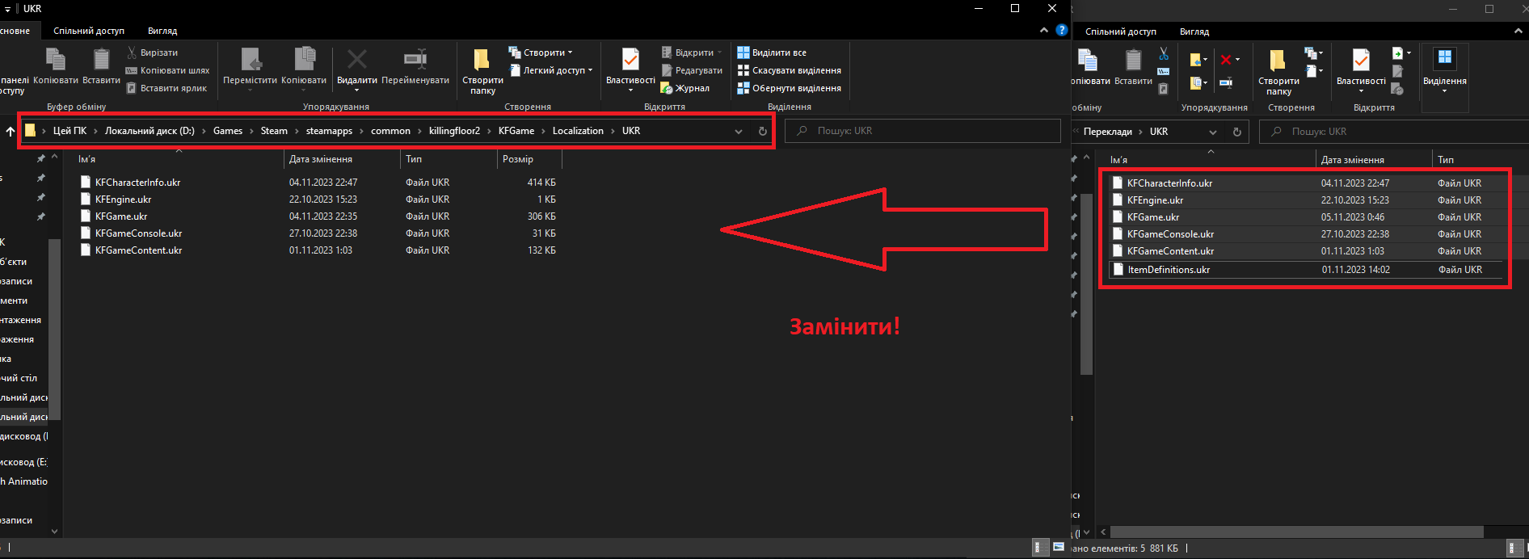This screenshot has height=559, width=1529.
Task: Navigate to Переклади breadcrumb in second window
Action: click(1107, 132)
